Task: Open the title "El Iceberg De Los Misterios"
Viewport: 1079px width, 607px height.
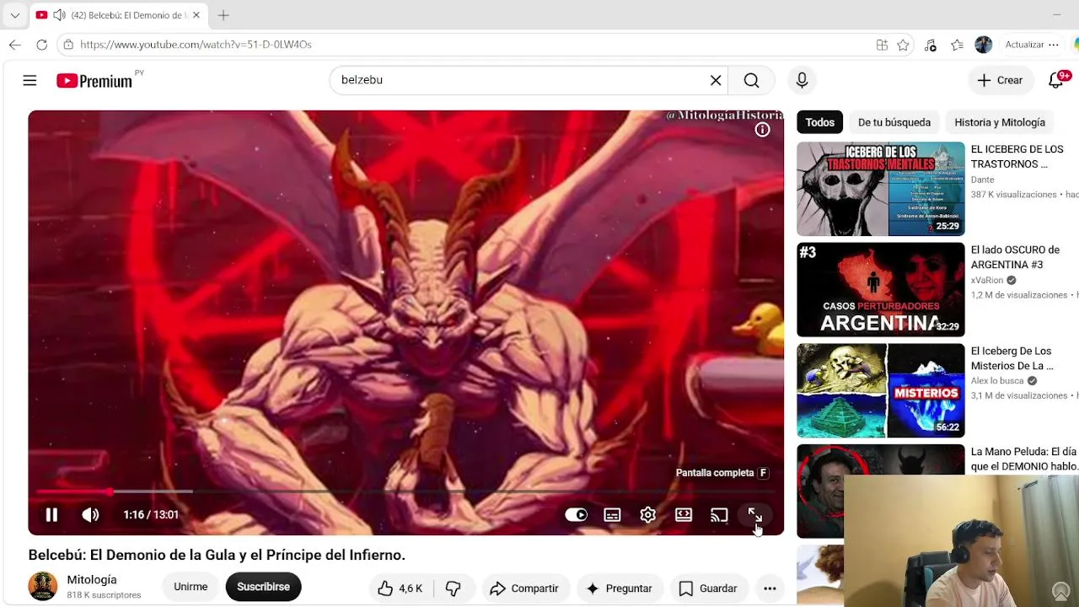Action: tap(1012, 358)
